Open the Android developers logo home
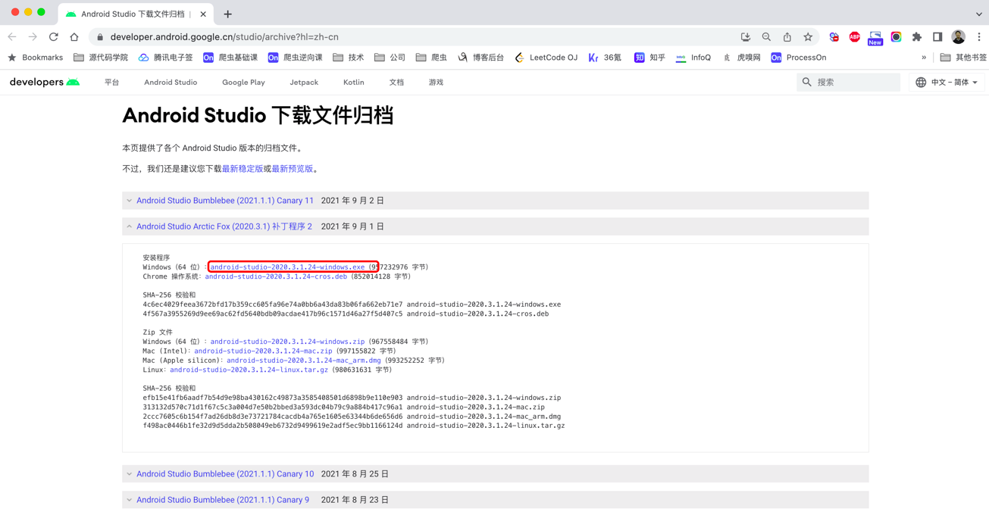Viewport: 989px width, 512px height. (x=44, y=82)
